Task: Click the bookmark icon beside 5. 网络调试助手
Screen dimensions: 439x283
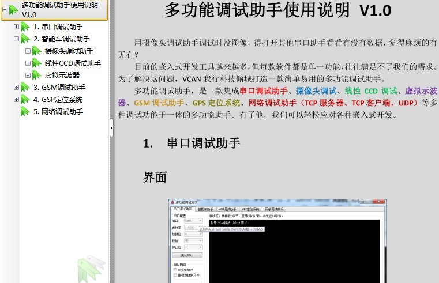Action: tap(25, 112)
